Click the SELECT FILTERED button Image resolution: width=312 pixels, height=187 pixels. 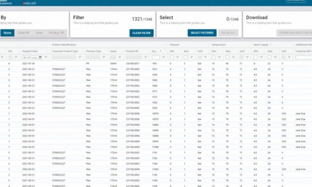click(x=202, y=33)
